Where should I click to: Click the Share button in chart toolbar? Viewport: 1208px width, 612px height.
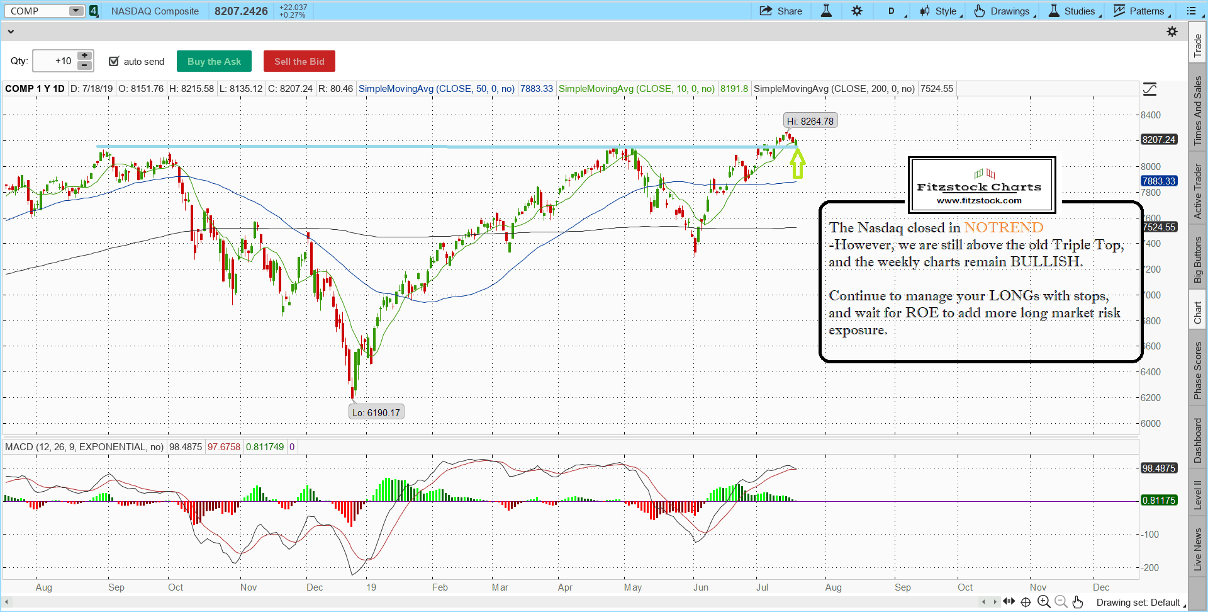pyautogui.click(x=781, y=11)
